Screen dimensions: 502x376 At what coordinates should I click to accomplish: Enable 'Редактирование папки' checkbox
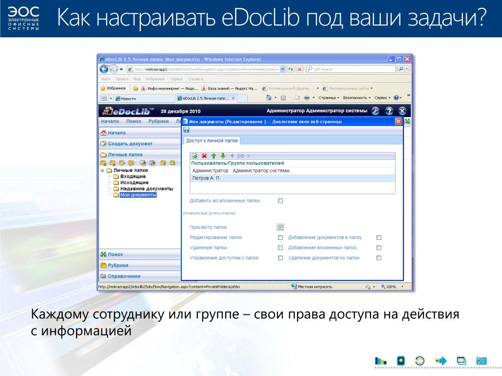280,237
